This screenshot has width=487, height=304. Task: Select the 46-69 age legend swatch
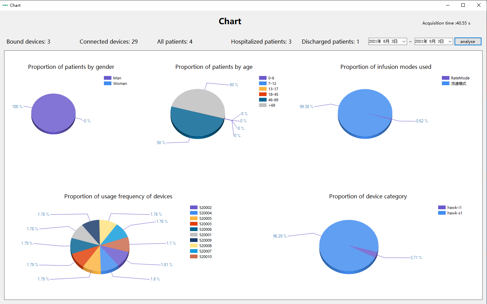[x=262, y=100]
